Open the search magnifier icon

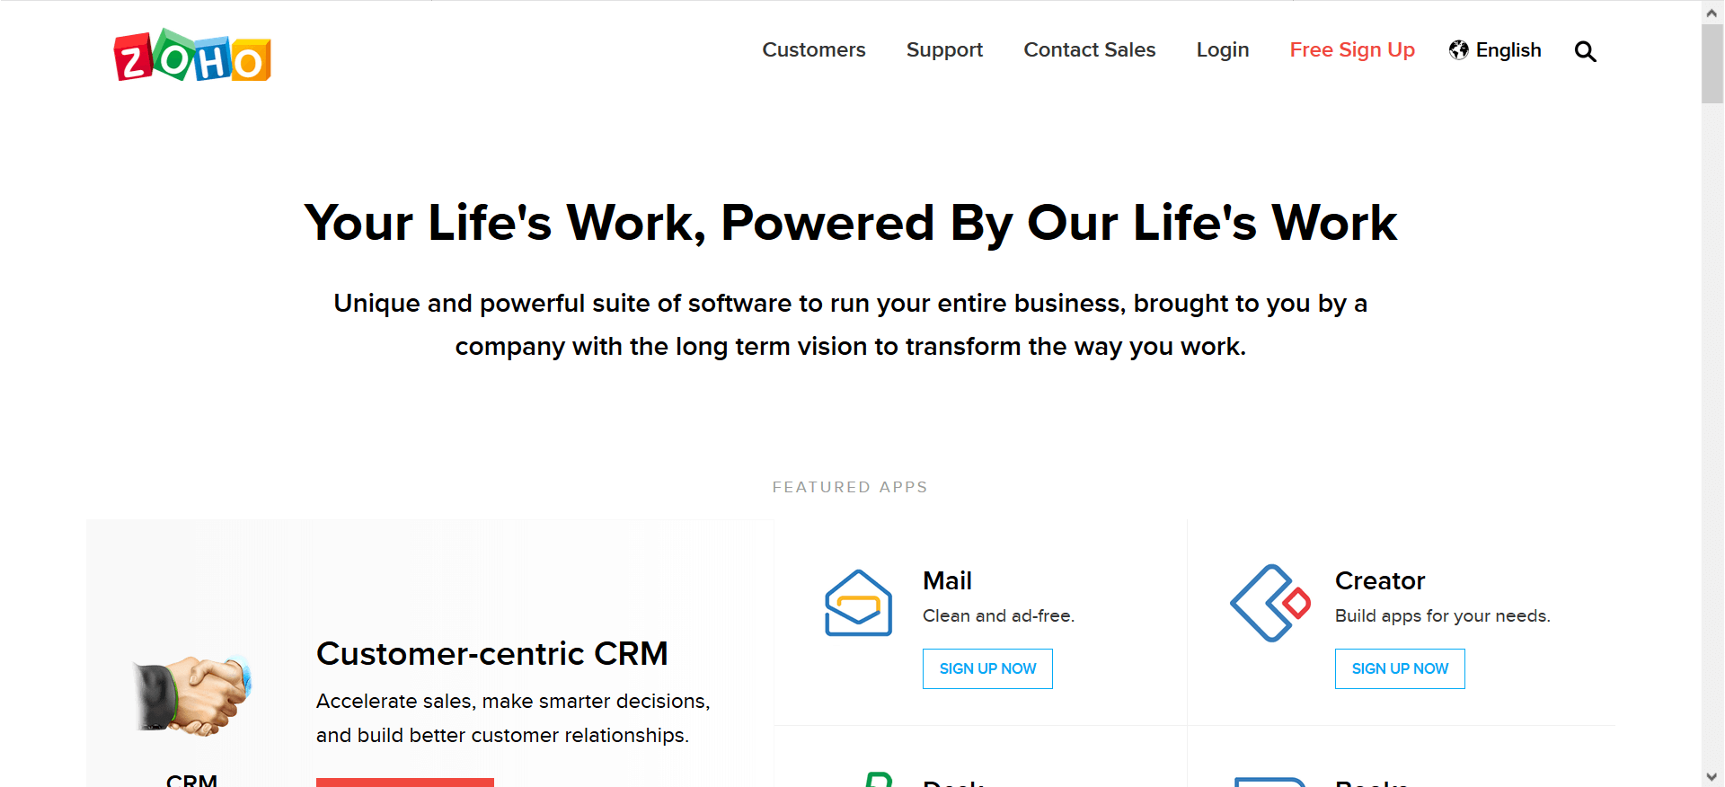[x=1585, y=51]
